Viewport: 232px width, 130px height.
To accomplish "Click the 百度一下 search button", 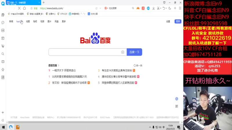I will pos(134,52).
